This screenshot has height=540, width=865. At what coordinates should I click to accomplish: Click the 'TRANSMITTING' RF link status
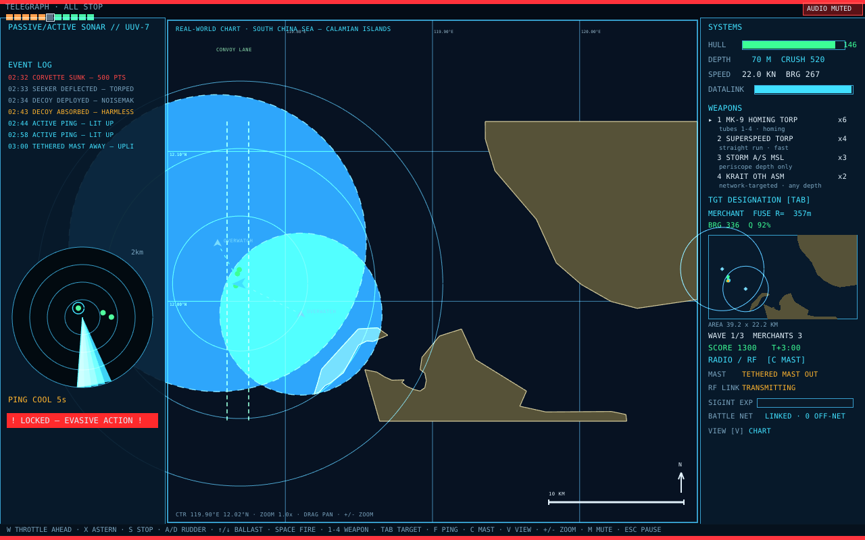768,387
